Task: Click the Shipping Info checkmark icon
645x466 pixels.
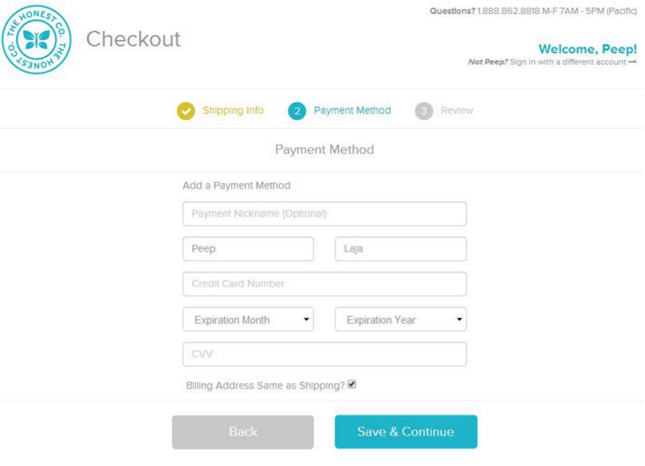Action: tap(186, 111)
